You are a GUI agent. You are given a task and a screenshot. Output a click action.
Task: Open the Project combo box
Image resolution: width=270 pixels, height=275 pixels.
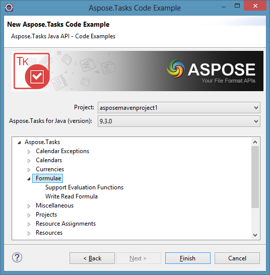click(179, 107)
